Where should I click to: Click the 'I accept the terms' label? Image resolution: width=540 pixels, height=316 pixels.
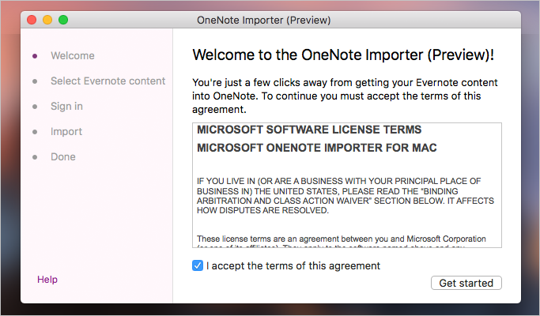(x=293, y=265)
